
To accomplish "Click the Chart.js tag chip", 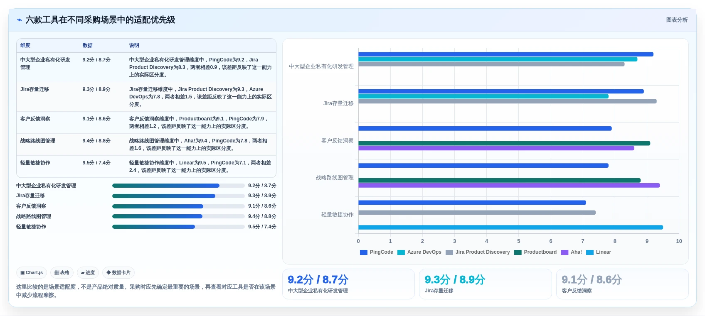I will tap(32, 273).
